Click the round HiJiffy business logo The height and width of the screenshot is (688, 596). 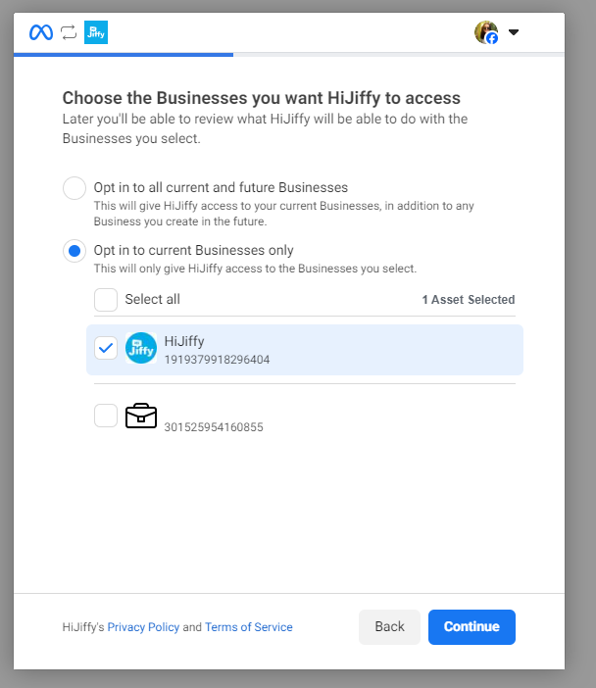[141, 348]
